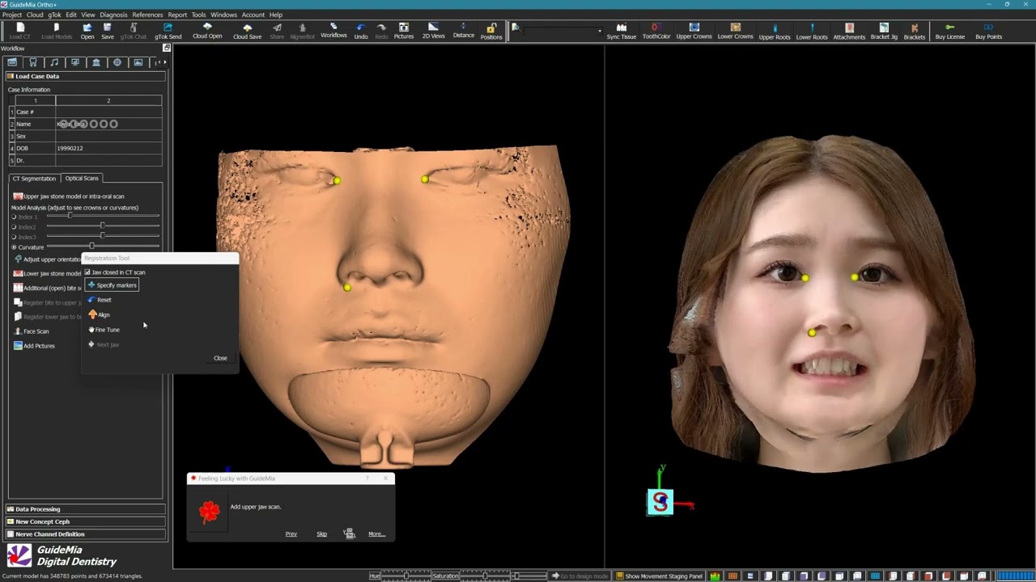Image resolution: width=1036 pixels, height=582 pixels.
Task: Adjust the Hue slider in status bar
Action: point(405,576)
